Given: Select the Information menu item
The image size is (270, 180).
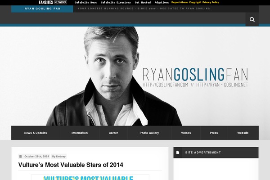Looking at the screenshot, I should tap(80, 133).
